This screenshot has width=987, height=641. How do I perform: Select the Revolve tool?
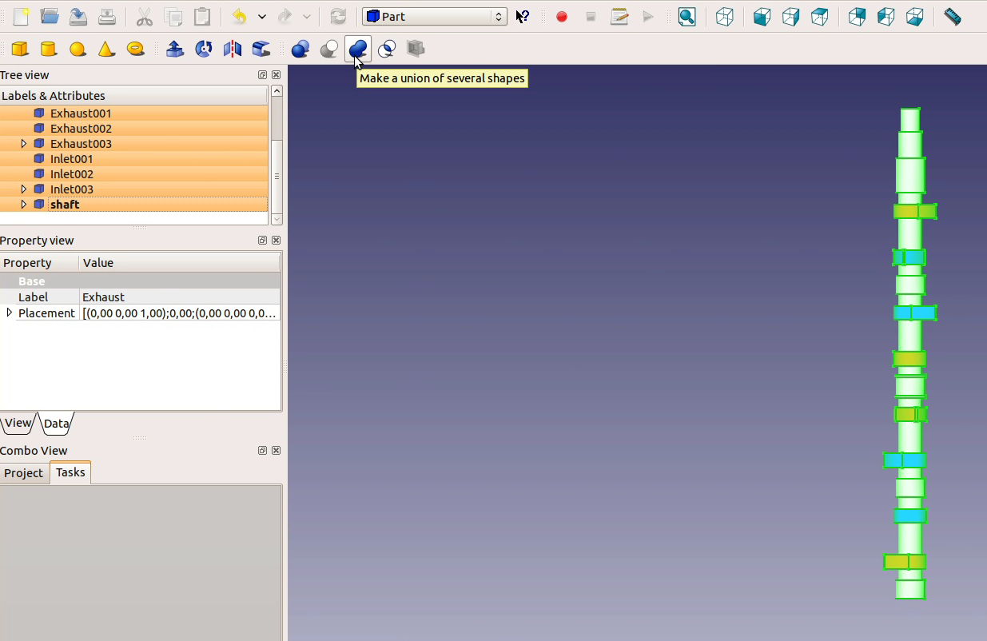click(x=203, y=49)
